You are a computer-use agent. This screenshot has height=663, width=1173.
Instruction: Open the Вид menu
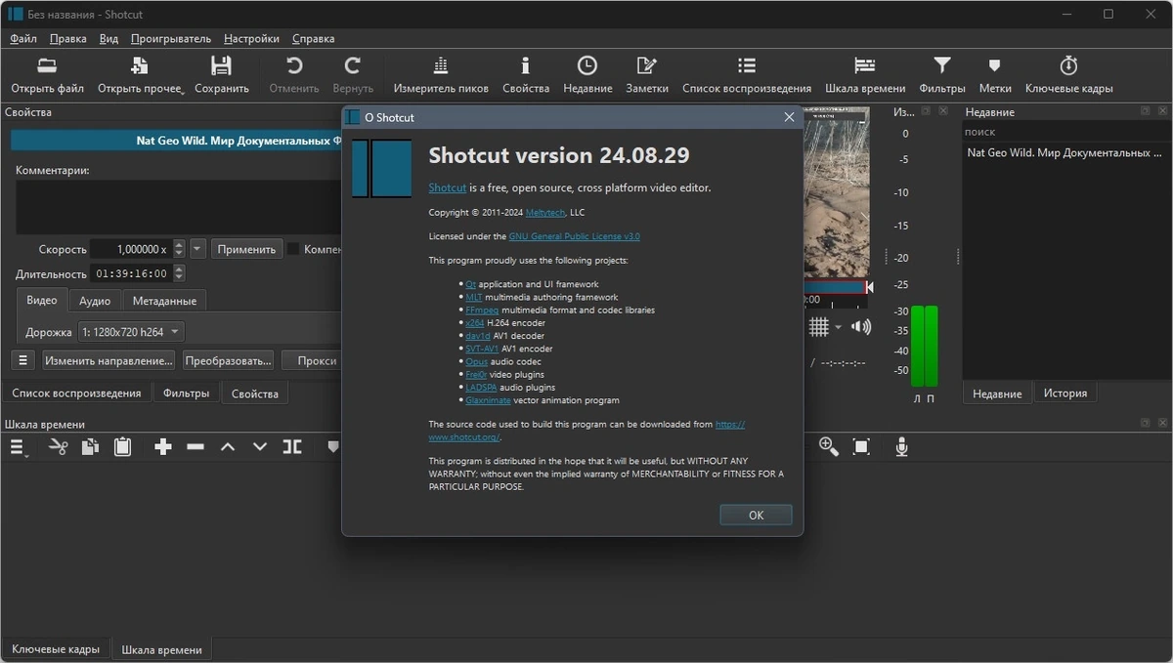pos(109,39)
